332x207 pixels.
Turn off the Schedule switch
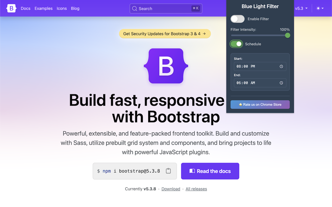click(236, 44)
